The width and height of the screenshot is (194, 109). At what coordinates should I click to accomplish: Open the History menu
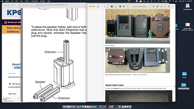coord(27,1)
